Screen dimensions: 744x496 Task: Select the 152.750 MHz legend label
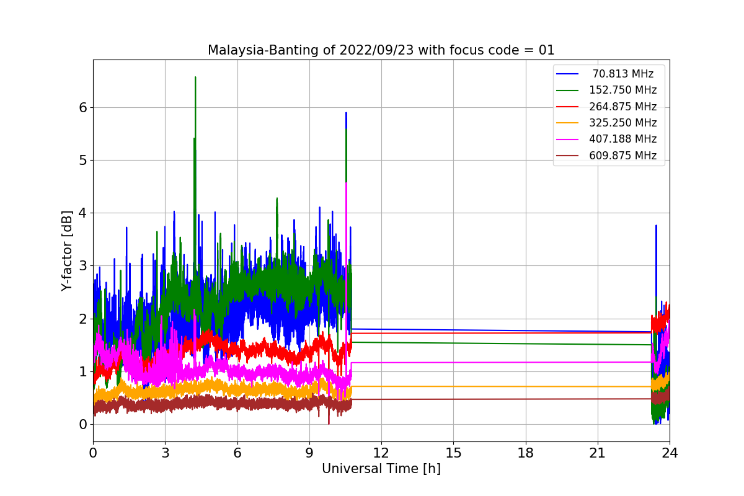pos(622,90)
